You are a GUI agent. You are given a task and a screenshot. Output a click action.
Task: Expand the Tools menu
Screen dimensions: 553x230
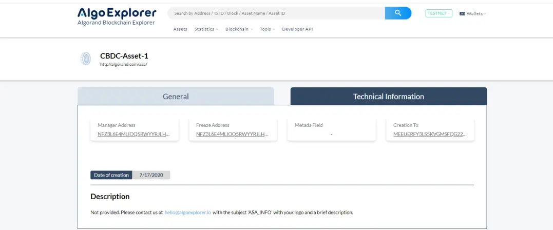pos(268,29)
